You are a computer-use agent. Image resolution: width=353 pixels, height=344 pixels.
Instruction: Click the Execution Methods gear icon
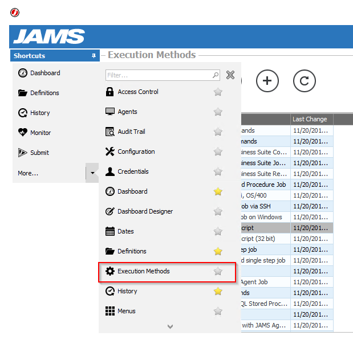coord(110,271)
